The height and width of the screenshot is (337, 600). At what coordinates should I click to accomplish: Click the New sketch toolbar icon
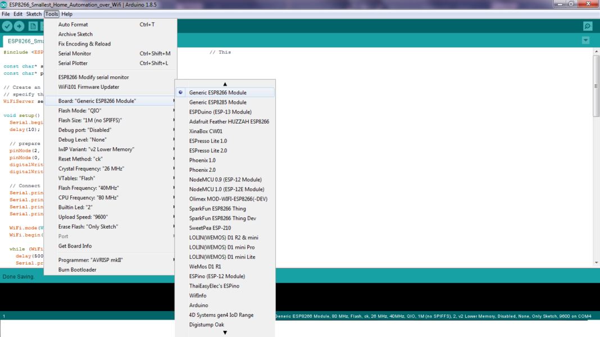[x=33, y=26]
